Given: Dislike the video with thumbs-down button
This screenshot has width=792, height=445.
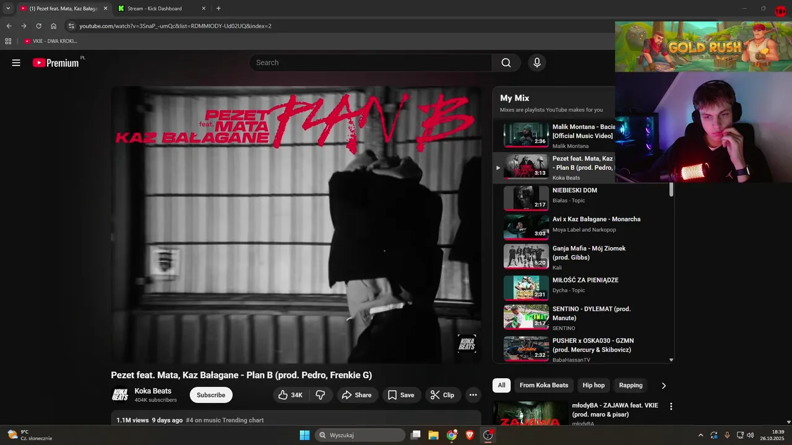Looking at the screenshot, I should point(321,395).
